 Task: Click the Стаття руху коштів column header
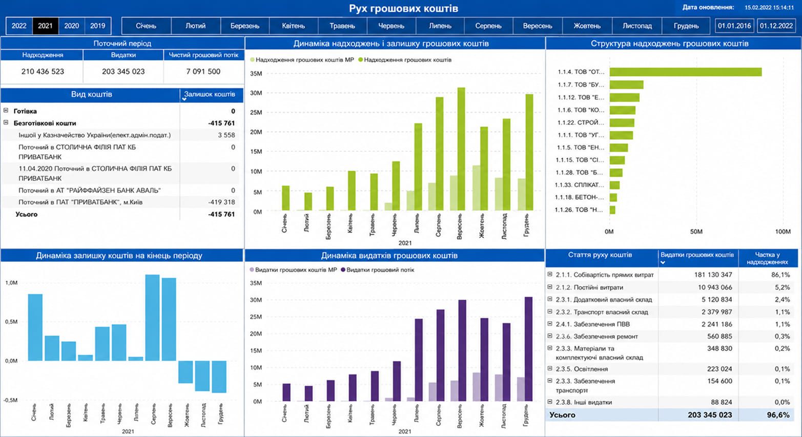click(602, 258)
